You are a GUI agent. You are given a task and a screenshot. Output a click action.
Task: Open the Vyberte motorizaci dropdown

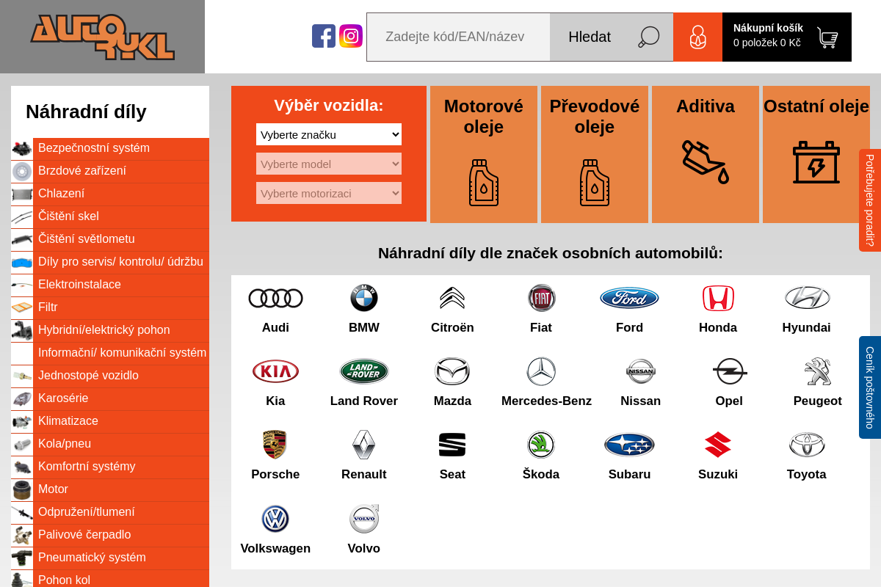(x=329, y=193)
